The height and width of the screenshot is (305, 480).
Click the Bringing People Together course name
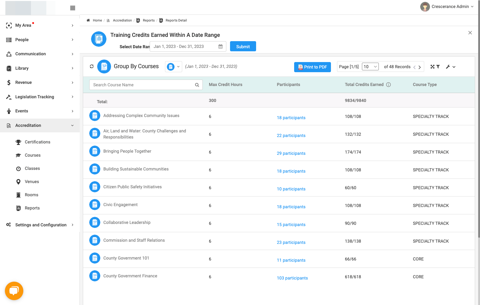point(127,151)
